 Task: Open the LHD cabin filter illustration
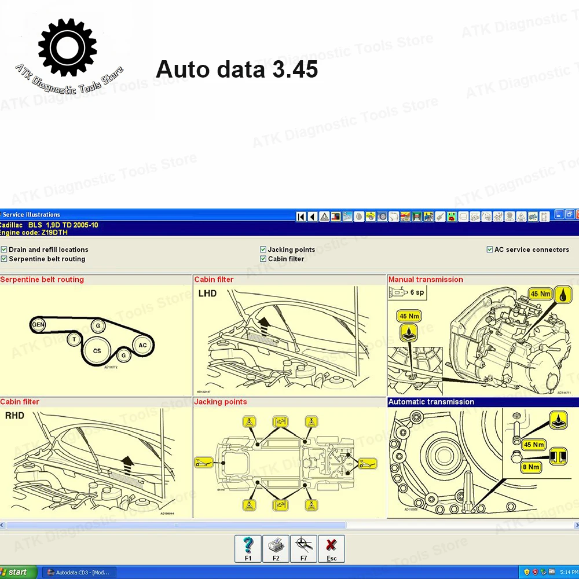pyautogui.click(x=289, y=340)
